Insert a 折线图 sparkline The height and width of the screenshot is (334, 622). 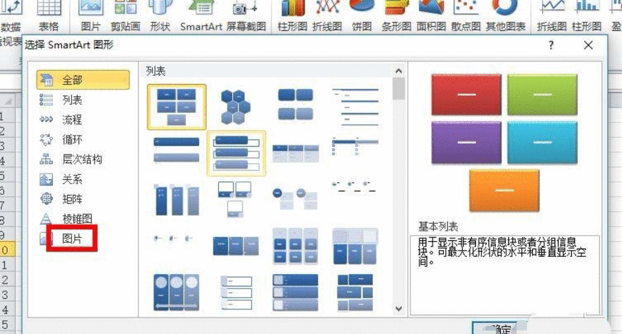point(552,17)
